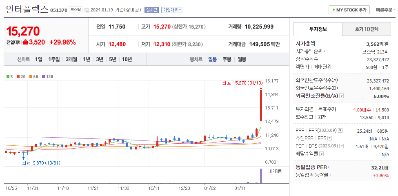Click the red 최고 arrow marker on chart
This screenshot has width=398, height=196.
(x=261, y=88)
